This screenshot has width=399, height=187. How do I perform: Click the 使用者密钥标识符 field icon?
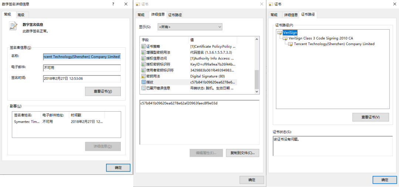(x=143, y=70)
